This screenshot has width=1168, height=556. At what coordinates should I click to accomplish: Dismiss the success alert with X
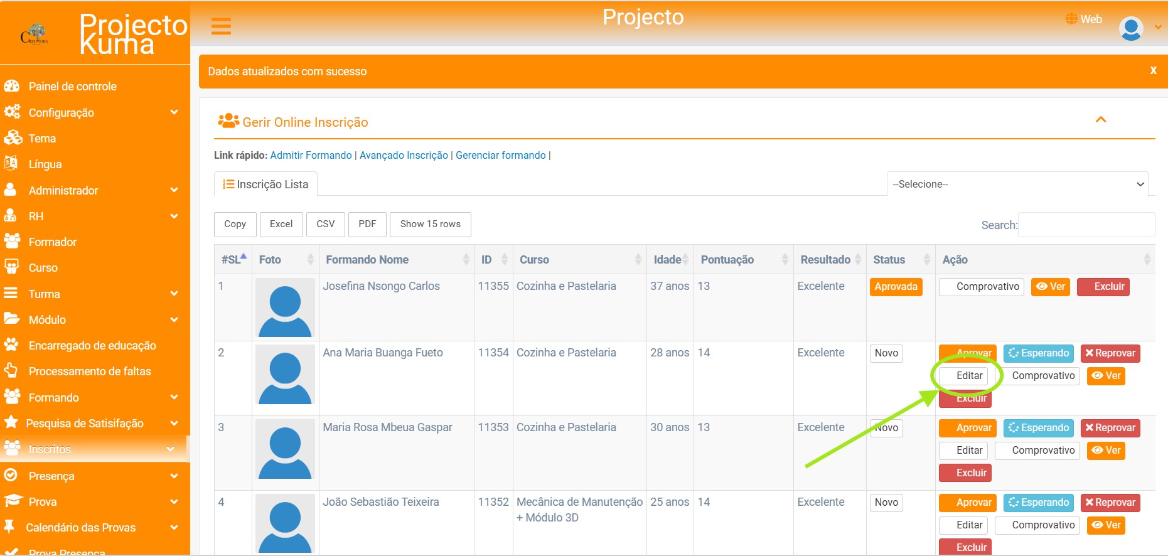point(1153,71)
